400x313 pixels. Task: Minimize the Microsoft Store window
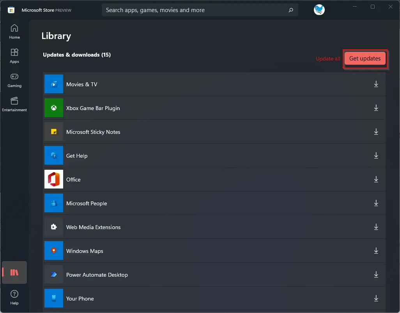pyautogui.click(x=355, y=7)
